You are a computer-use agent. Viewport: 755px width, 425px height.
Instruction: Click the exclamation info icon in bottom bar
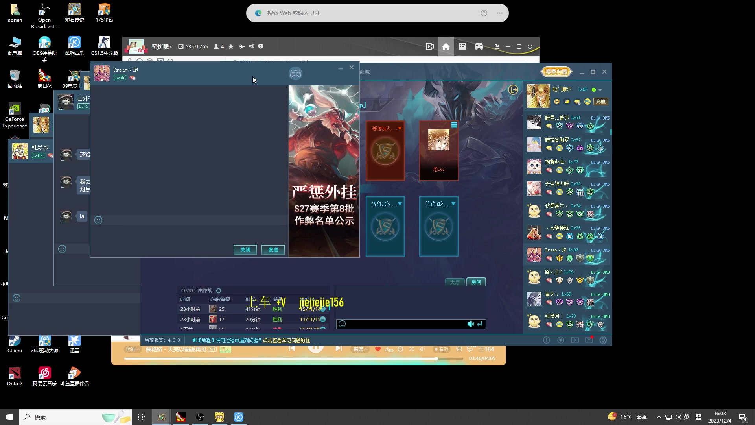coord(547,340)
